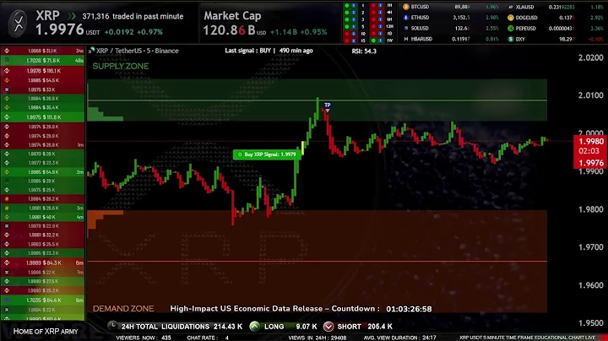Click the Avg. View Duration 24:17 stat
608x341 pixels.
[x=399, y=338]
